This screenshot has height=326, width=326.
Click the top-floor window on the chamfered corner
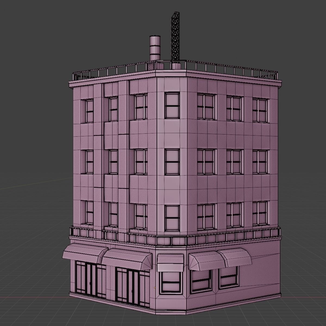tap(172, 105)
